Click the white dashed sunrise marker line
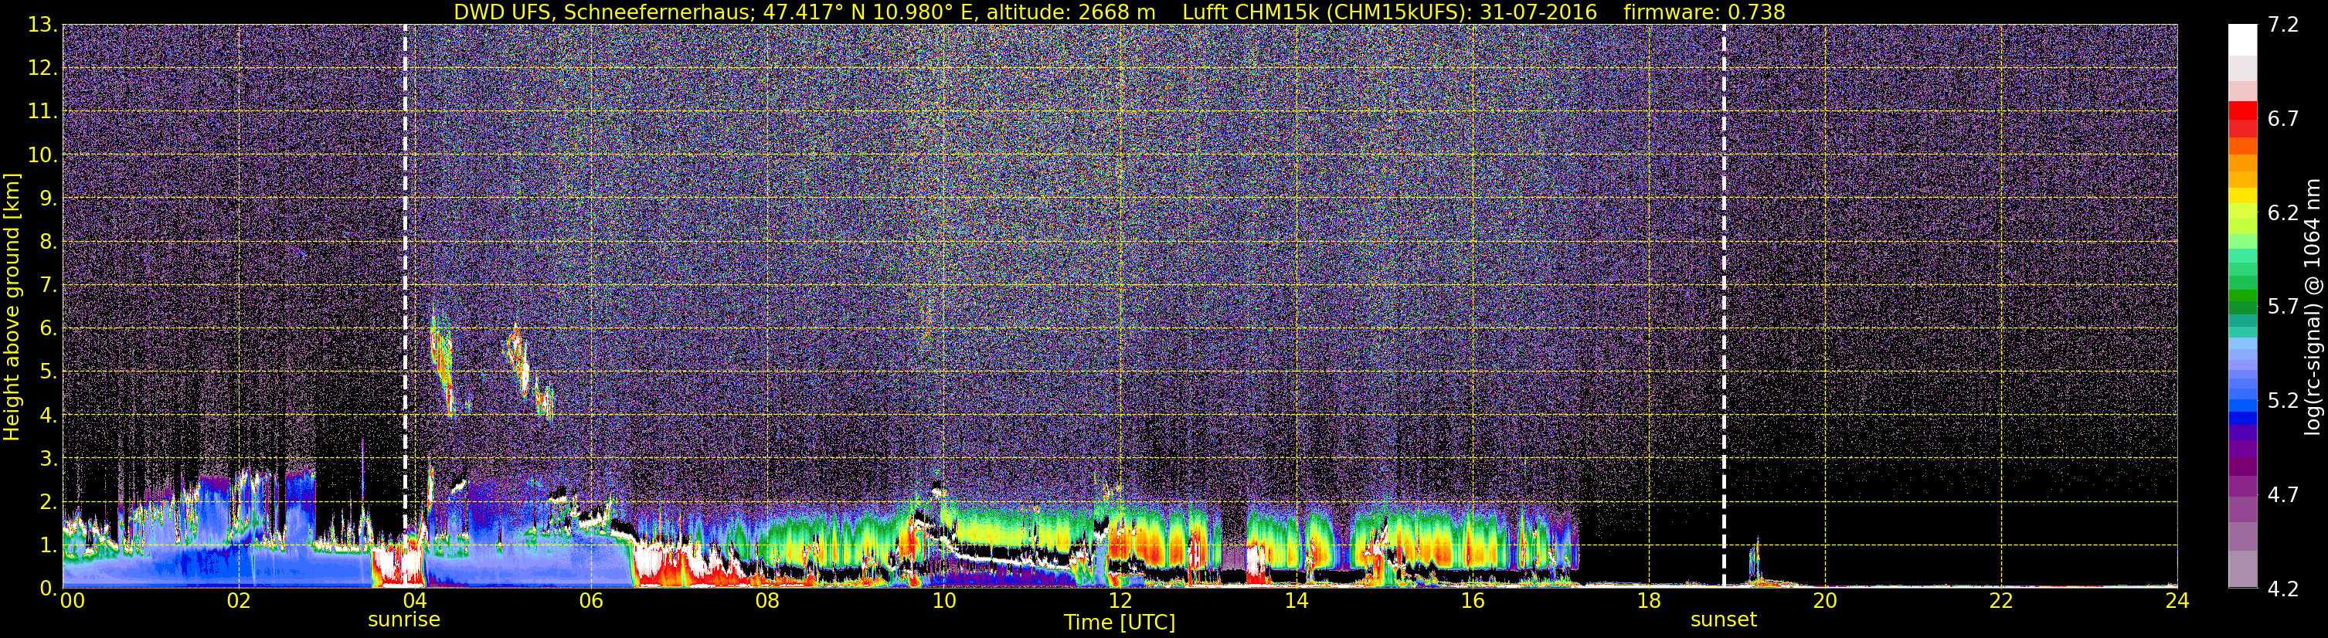The width and height of the screenshot is (2328, 638). [x=405, y=305]
